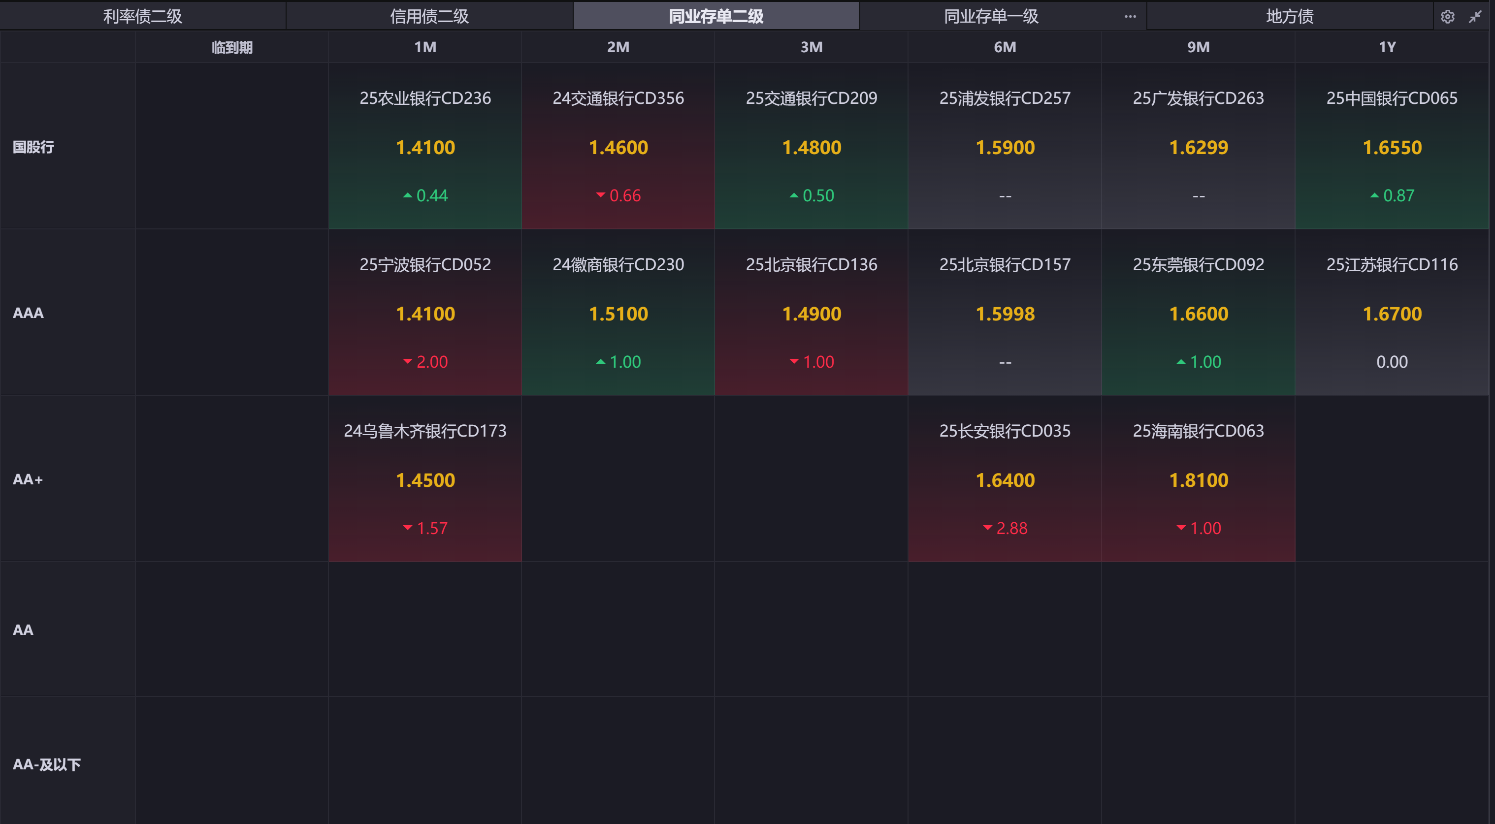Click the 临到期 column header
Image resolution: width=1495 pixels, height=824 pixels.
tap(231, 47)
